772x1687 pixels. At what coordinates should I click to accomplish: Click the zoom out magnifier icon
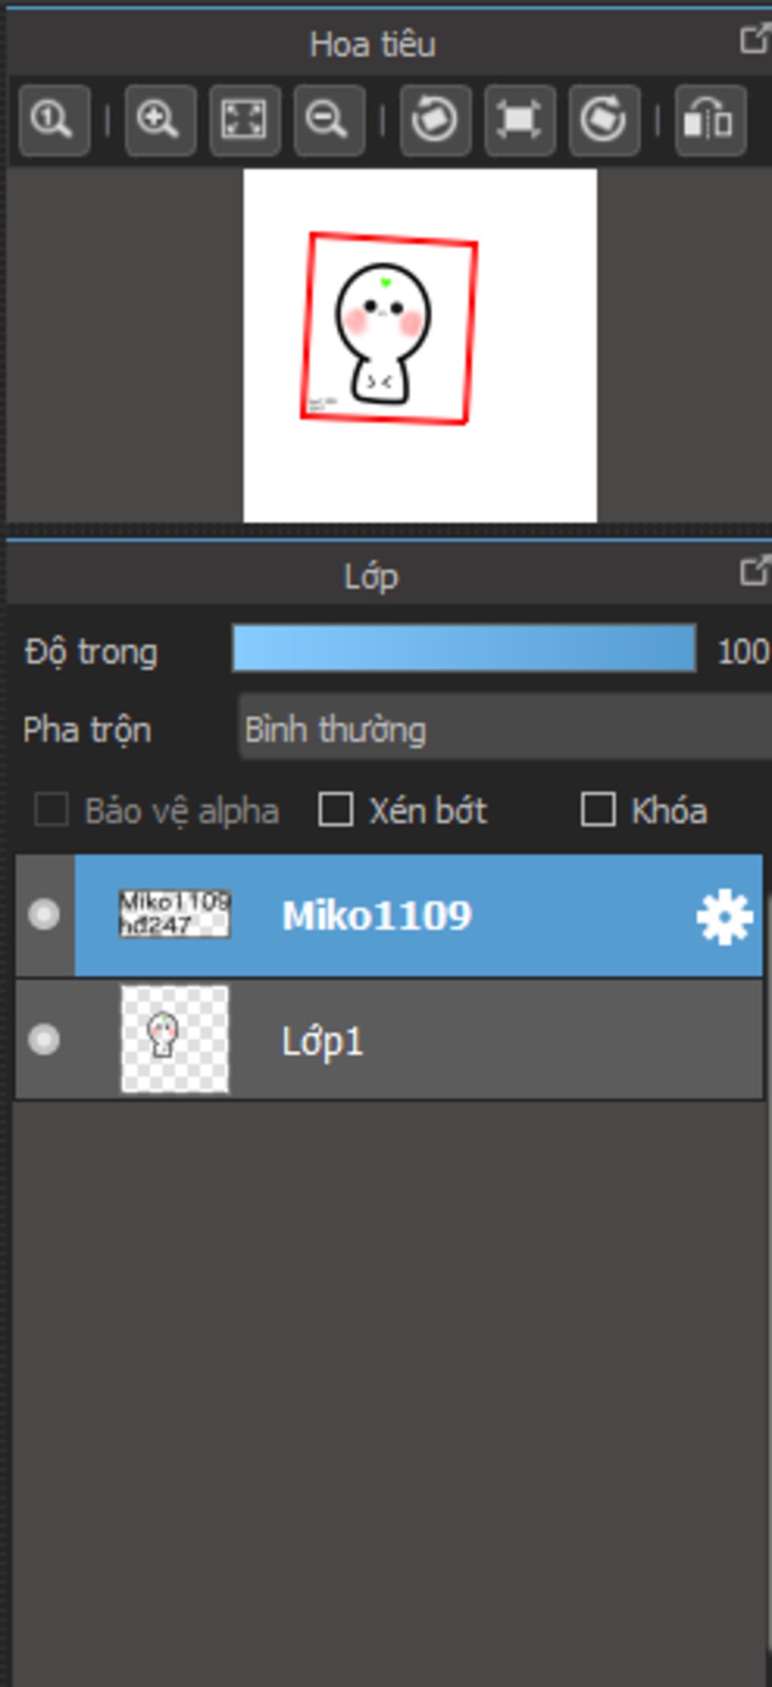pos(329,121)
